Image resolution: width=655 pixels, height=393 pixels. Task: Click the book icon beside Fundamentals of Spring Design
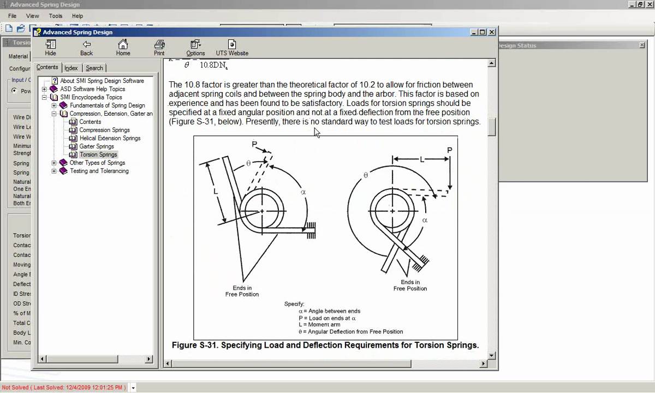click(63, 105)
